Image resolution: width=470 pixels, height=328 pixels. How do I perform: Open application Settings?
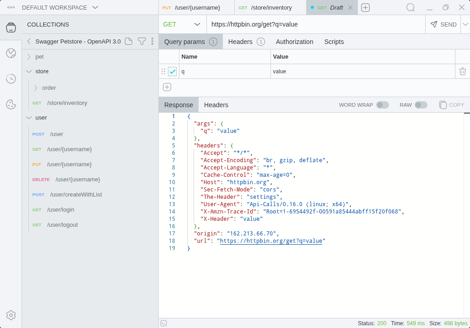coord(11,315)
